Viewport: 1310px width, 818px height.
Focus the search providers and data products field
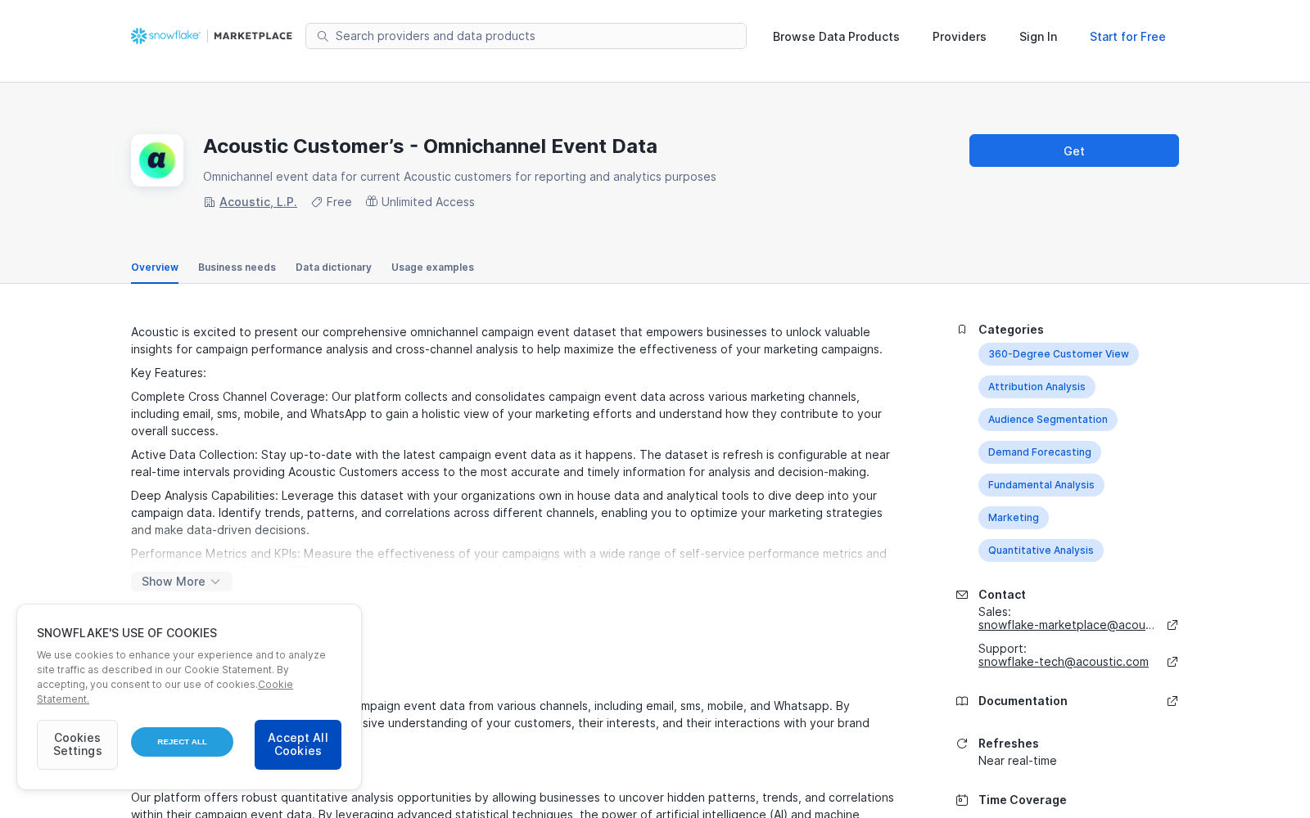[526, 36]
